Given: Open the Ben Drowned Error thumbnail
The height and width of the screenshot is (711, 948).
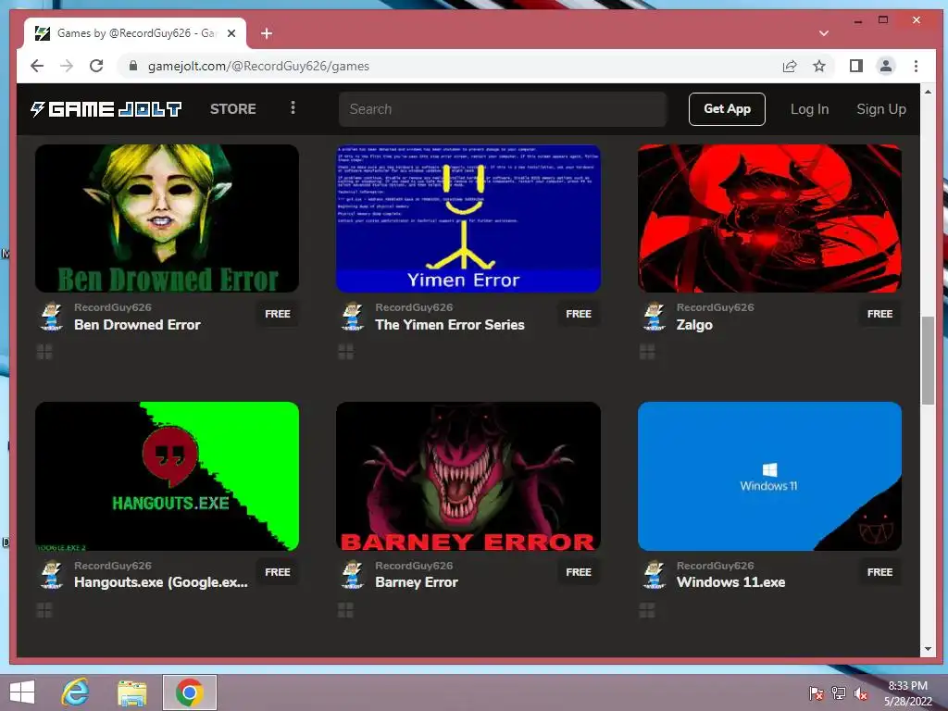Looking at the screenshot, I should (x=167, y=218).
